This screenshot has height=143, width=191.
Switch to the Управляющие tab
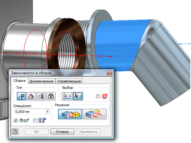pyautogui.click(x=69, y=81)
